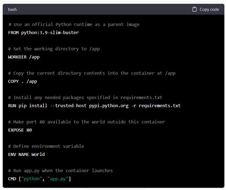This screenshot has height=190, width=226.
Task: Click the comment about official Python runtime
Action: point(74,24)
